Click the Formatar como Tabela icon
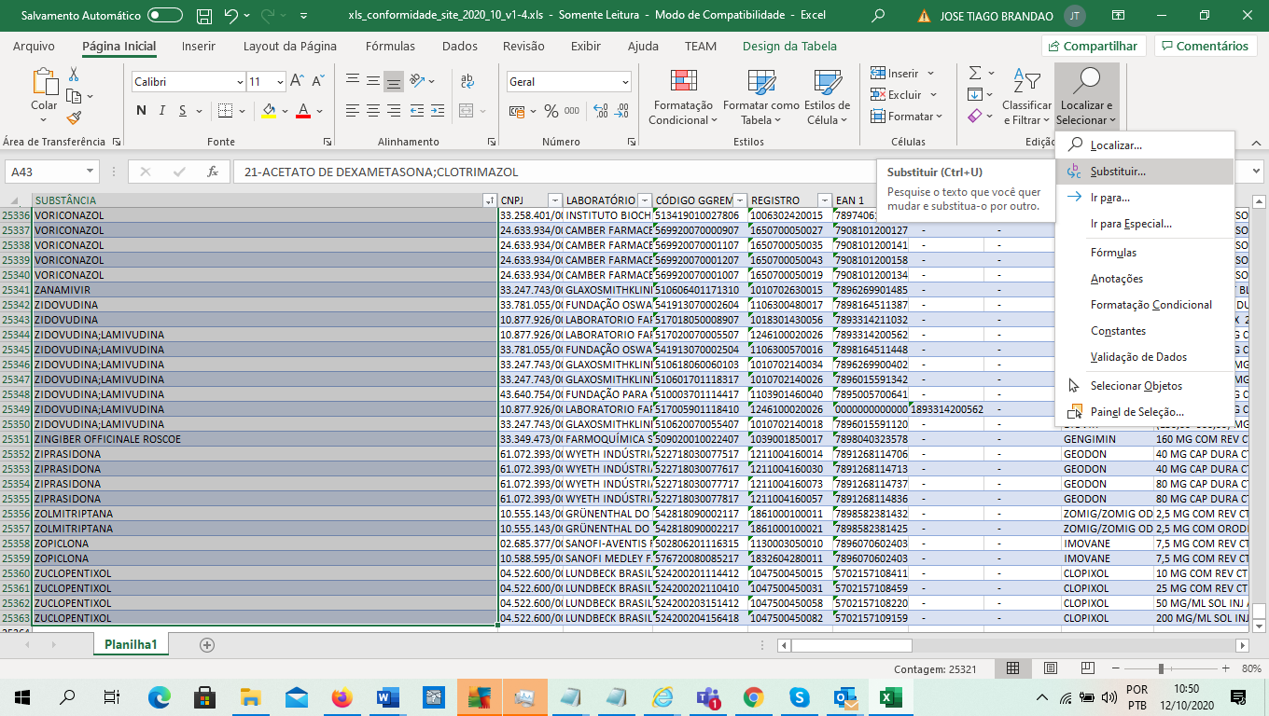This screenshot has height=716, width=1269. [761, 83]
